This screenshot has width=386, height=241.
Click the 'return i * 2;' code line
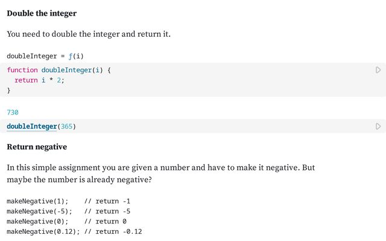[x=39, y=80]
